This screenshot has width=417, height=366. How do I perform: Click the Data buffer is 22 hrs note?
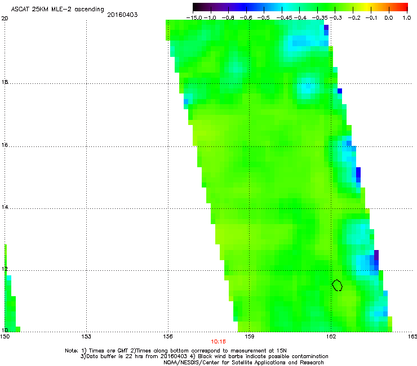coord(134,356)
